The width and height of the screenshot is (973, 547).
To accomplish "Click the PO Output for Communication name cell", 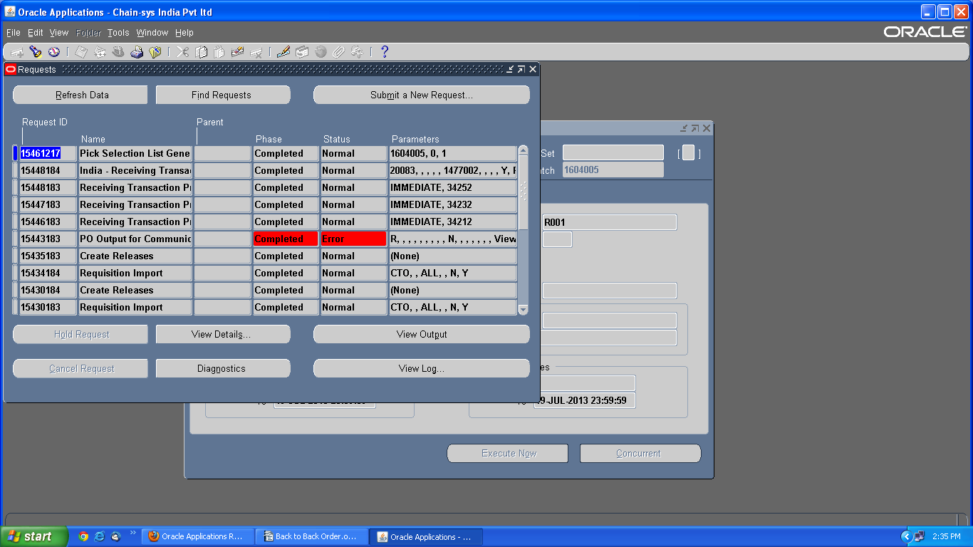I will (x=135, y=239).
